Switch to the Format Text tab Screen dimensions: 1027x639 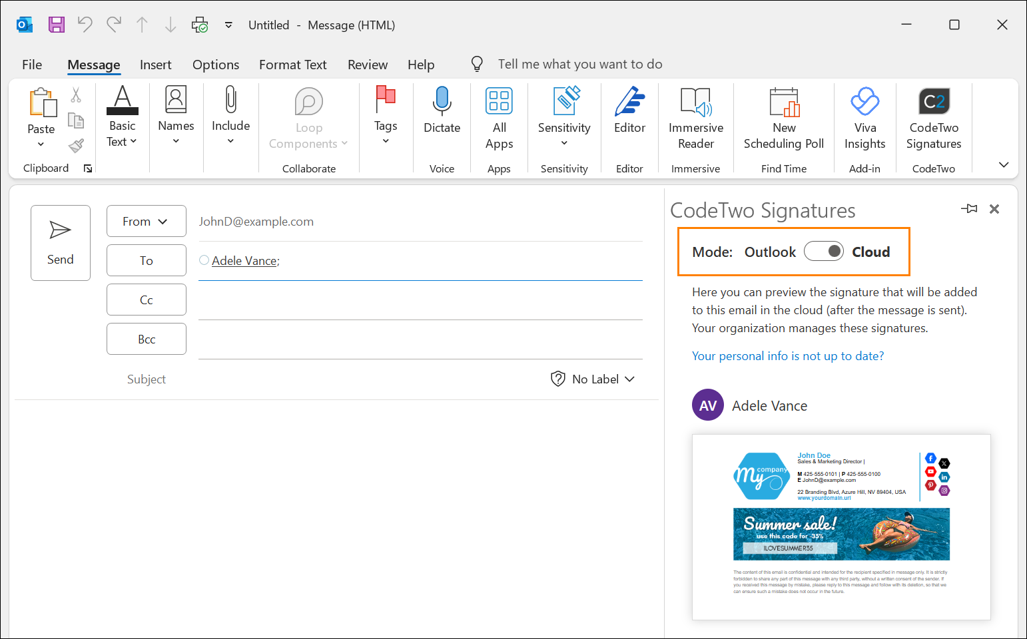coord(293,65)
